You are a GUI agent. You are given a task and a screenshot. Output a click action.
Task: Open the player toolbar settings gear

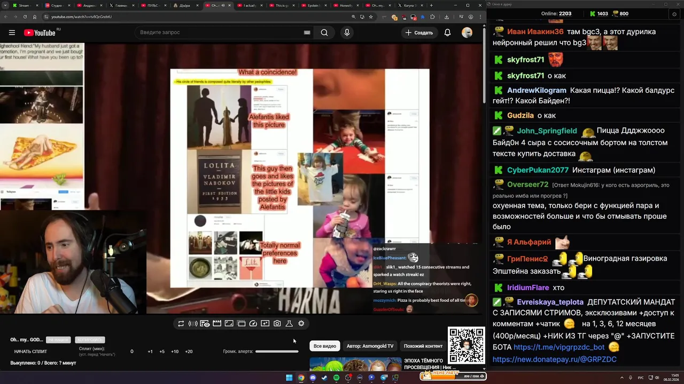[x=301, y=324]
